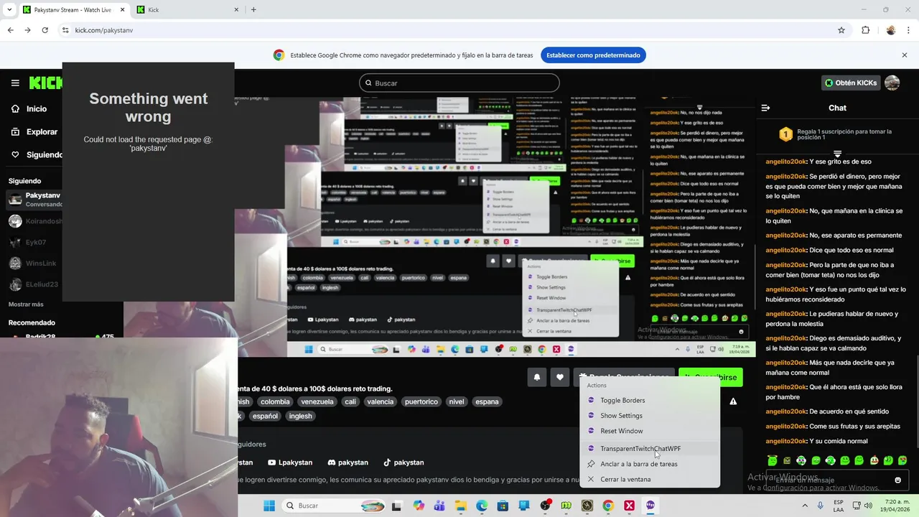
Task: Click the Obtén KICKs button
Action: click(x=851, y=83)
